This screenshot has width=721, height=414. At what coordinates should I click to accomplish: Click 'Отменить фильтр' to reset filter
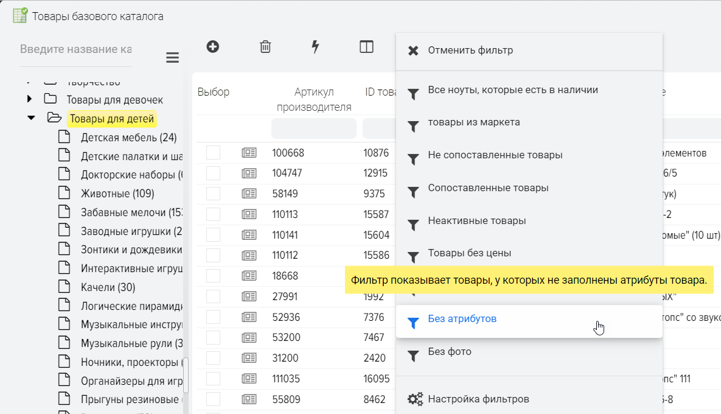tap(470, 51)
